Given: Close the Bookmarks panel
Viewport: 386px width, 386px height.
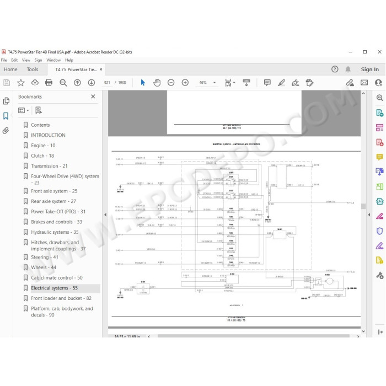Looking at the screenshot, I should pyautogui.click(x=93, y=96).
